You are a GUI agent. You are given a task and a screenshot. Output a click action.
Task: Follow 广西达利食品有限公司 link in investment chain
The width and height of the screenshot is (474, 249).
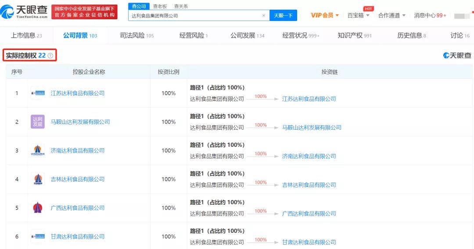point(309,213)
